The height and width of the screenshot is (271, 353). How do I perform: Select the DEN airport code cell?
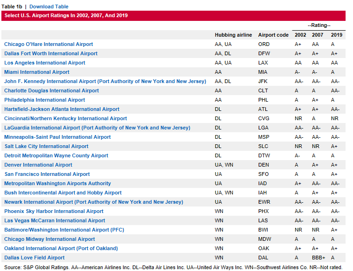tap(263, 165)
